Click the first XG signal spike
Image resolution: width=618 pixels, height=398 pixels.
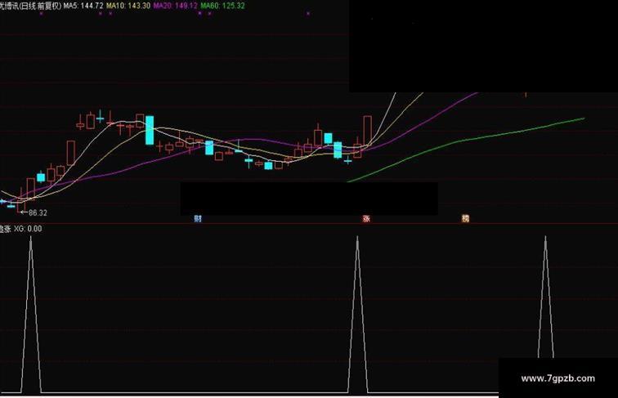pyautogui.click(x=31, y=315)
